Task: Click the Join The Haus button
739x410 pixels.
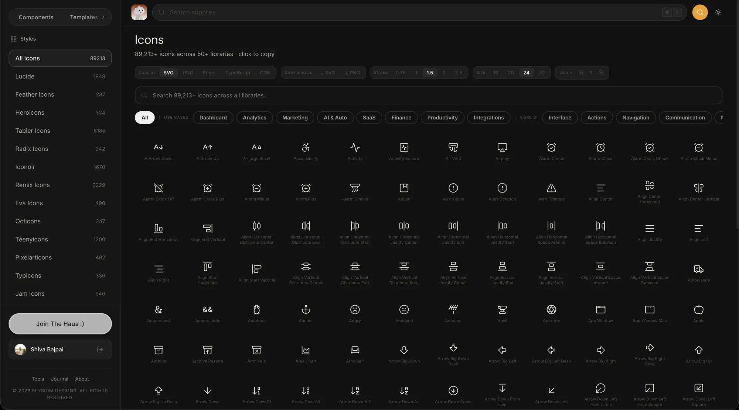Action: 60,324
